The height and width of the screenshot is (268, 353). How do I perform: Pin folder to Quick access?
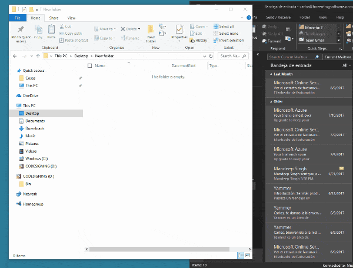tap(21, 34)
